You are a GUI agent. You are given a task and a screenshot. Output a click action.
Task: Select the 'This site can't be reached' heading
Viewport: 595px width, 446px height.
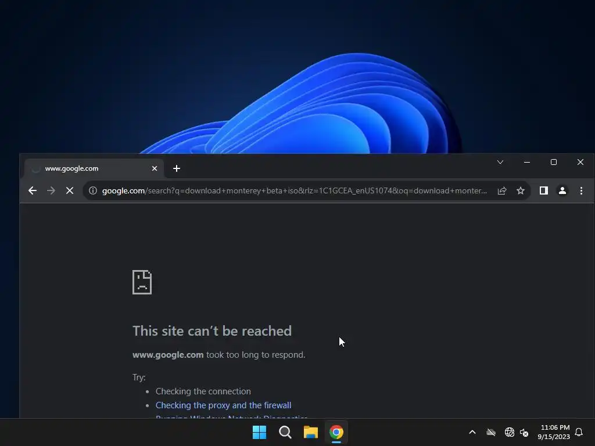tap(212, 330)
